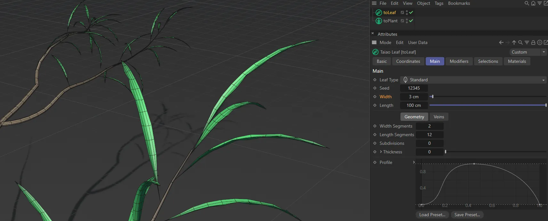This screenshot has width=548, height=221.
Task: Toggle the toLeaf enable checkmark
Action: click(x=411, y=12)
